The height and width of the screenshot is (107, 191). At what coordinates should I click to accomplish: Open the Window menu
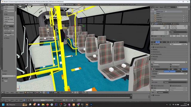tap(17, 5)
